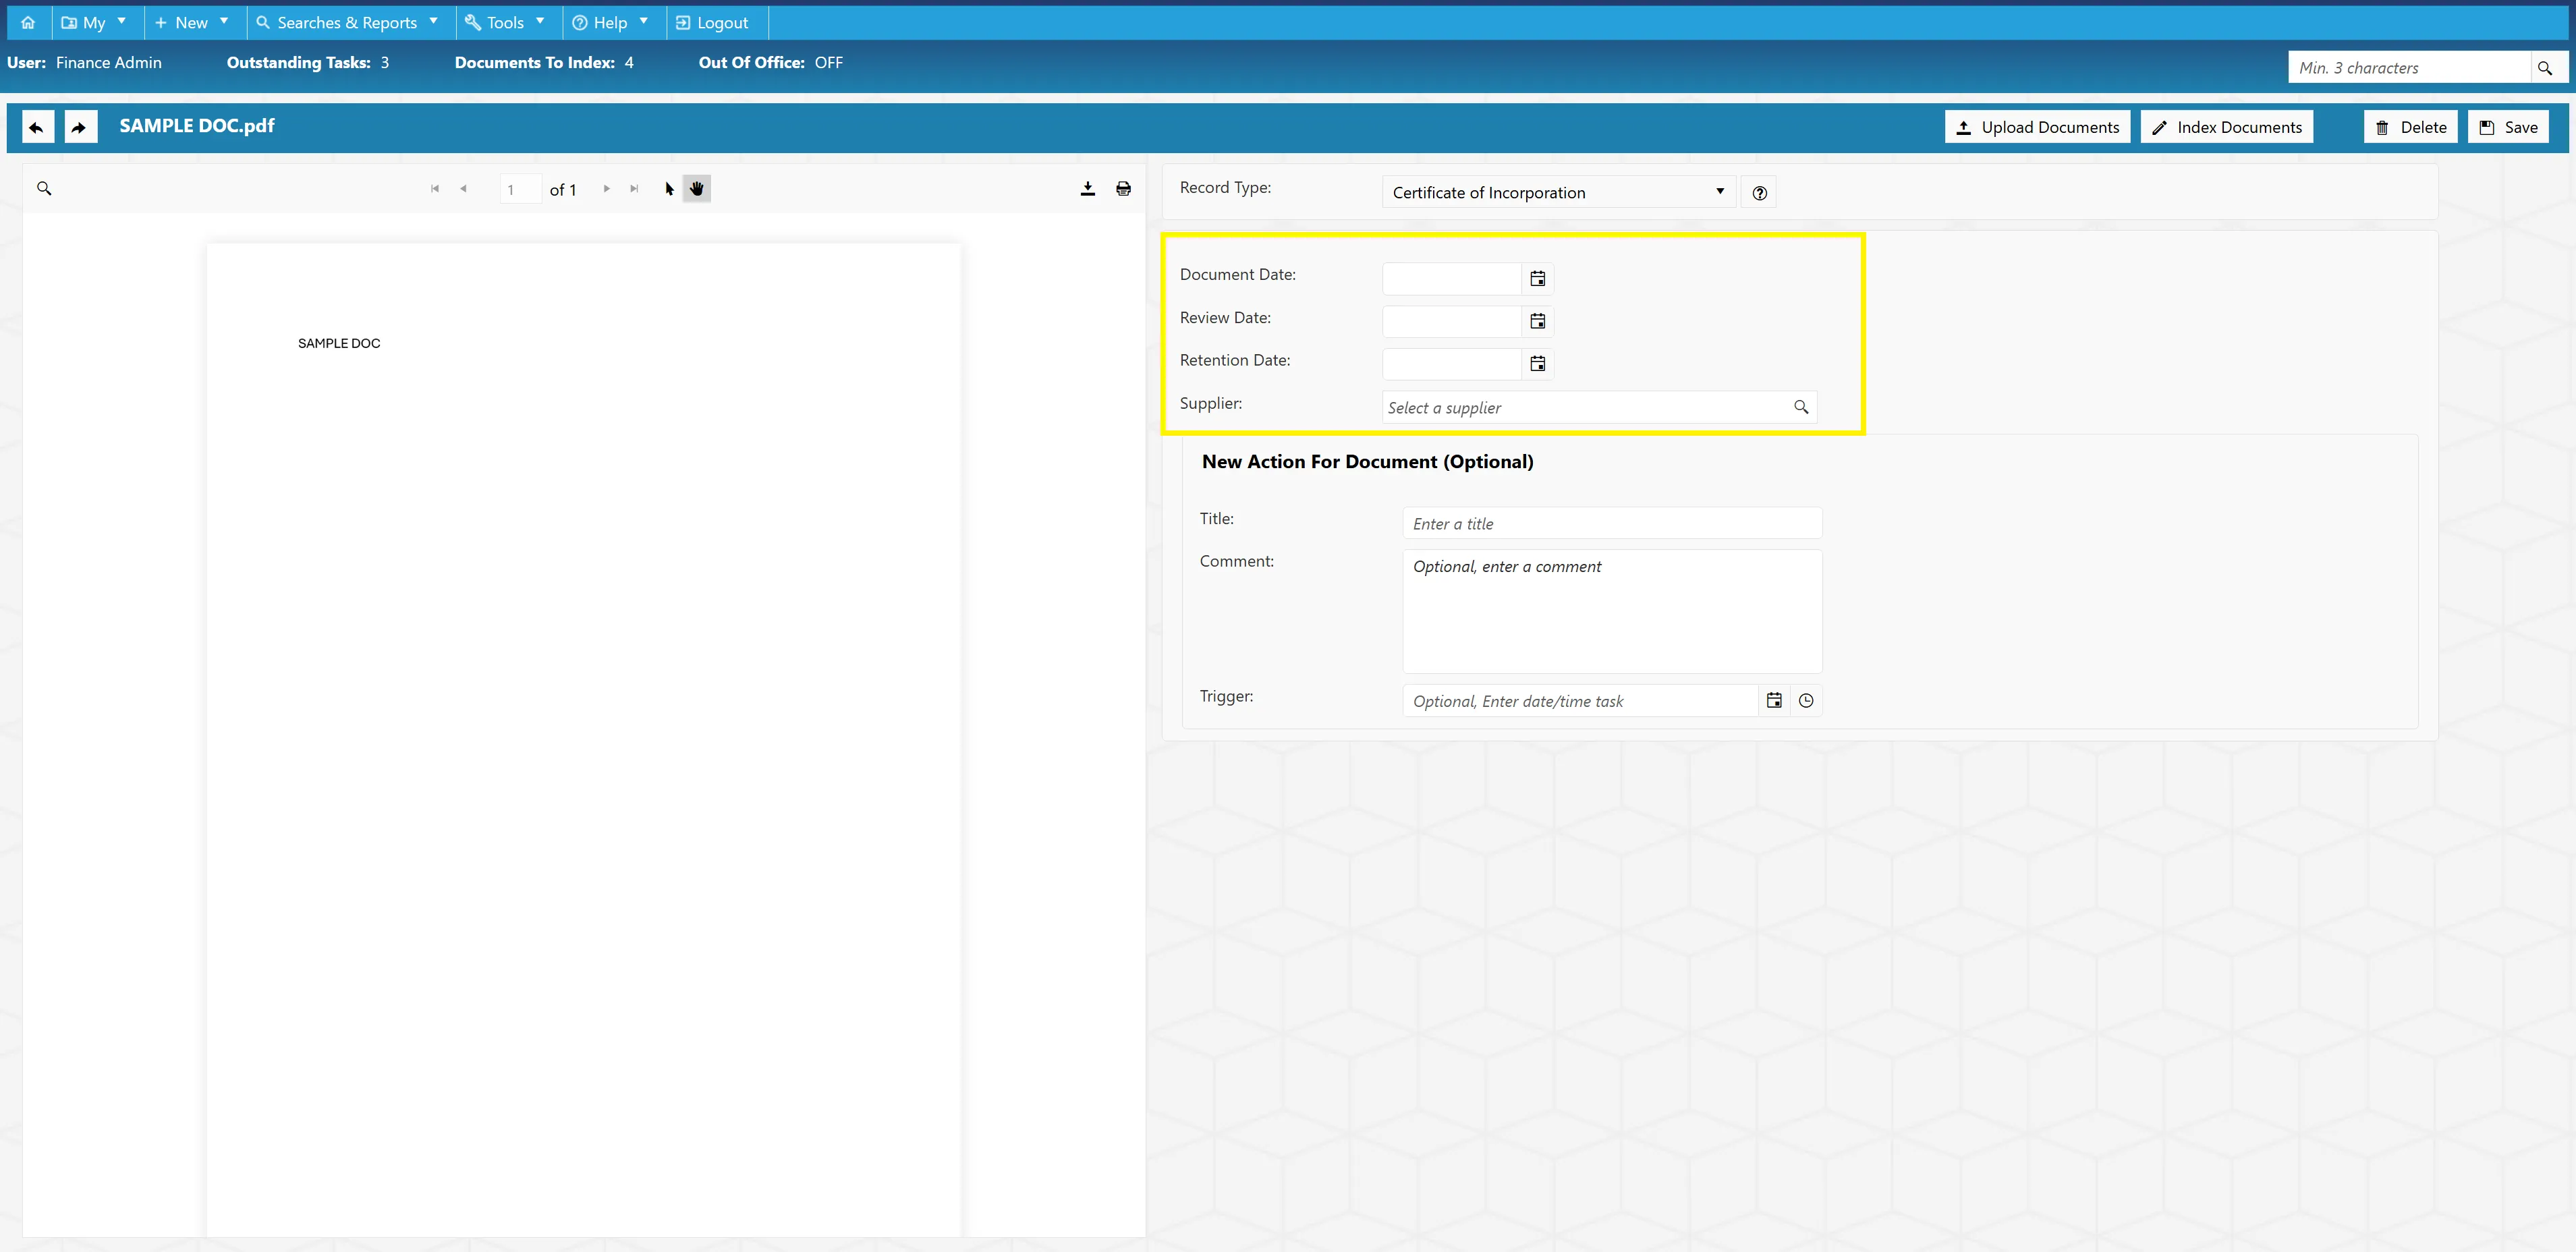
Task: Expand the New menu arrow
Action: click(x=224, y=21)
